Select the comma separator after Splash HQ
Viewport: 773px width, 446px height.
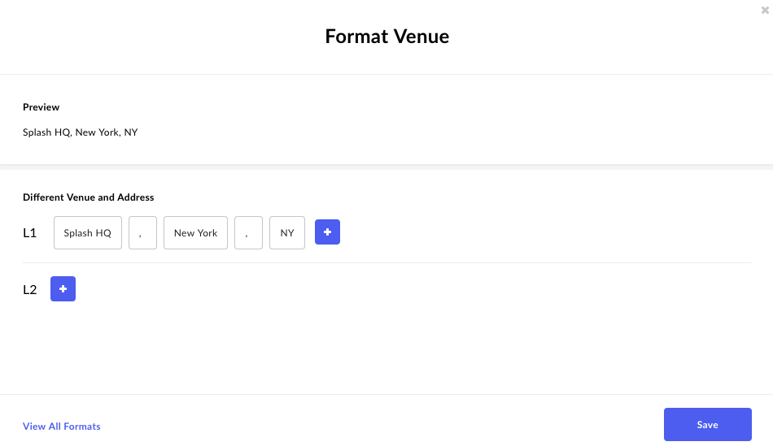click(143, 233)
